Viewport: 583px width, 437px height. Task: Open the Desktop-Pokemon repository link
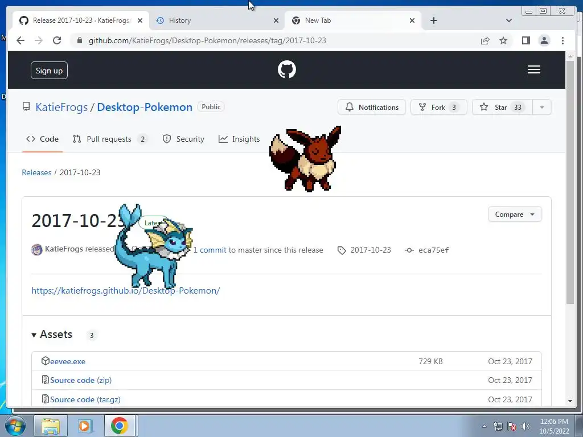tap(145, 107)
